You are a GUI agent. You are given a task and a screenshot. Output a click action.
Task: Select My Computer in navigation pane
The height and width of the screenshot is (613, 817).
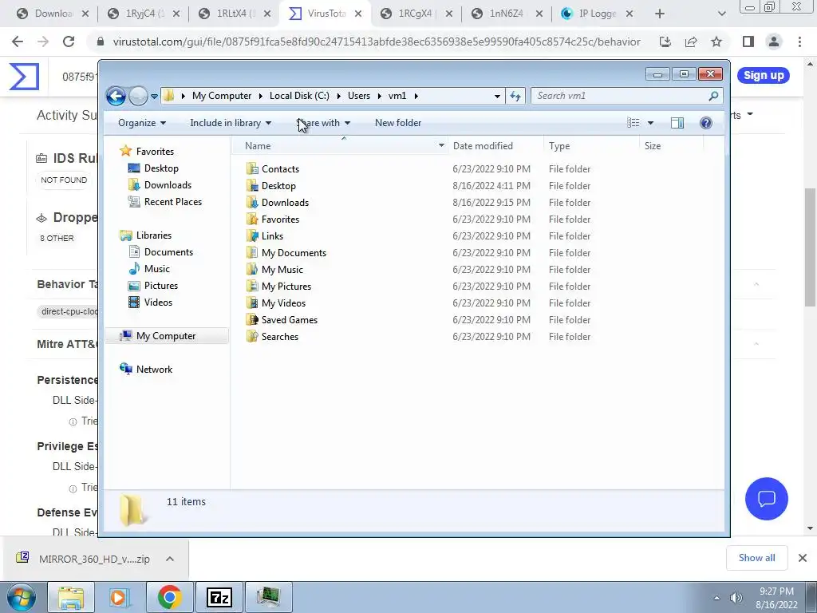coord(166,336)
